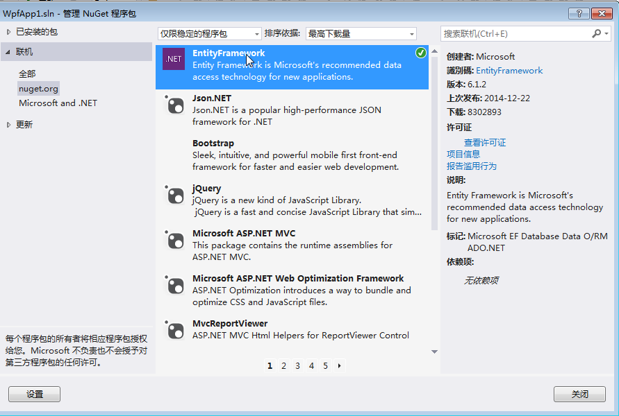619x416 pixels.
Task: Expand the 已安装的包 tree node
Action: tap(9, 32)
